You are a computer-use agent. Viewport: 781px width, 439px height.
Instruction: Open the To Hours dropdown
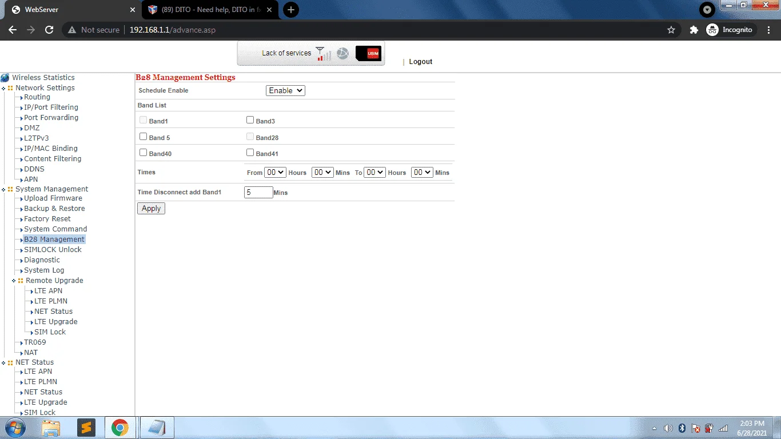(375, 172)
